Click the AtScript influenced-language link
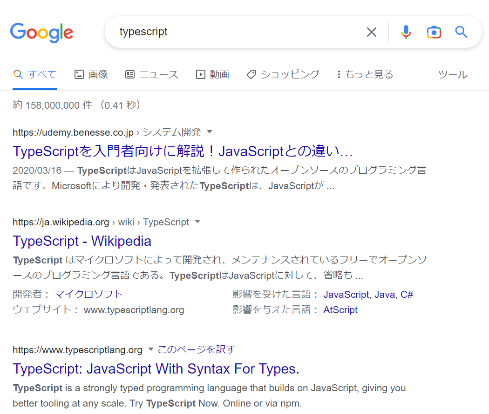The width and height of the screenshot is (489, 414). click(x=340, y=309)
